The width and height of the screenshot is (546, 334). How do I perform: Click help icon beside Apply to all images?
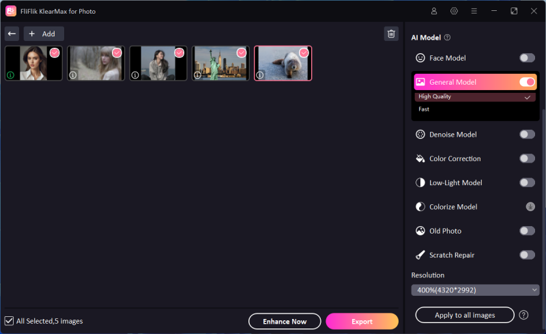(x=523, y=315)
